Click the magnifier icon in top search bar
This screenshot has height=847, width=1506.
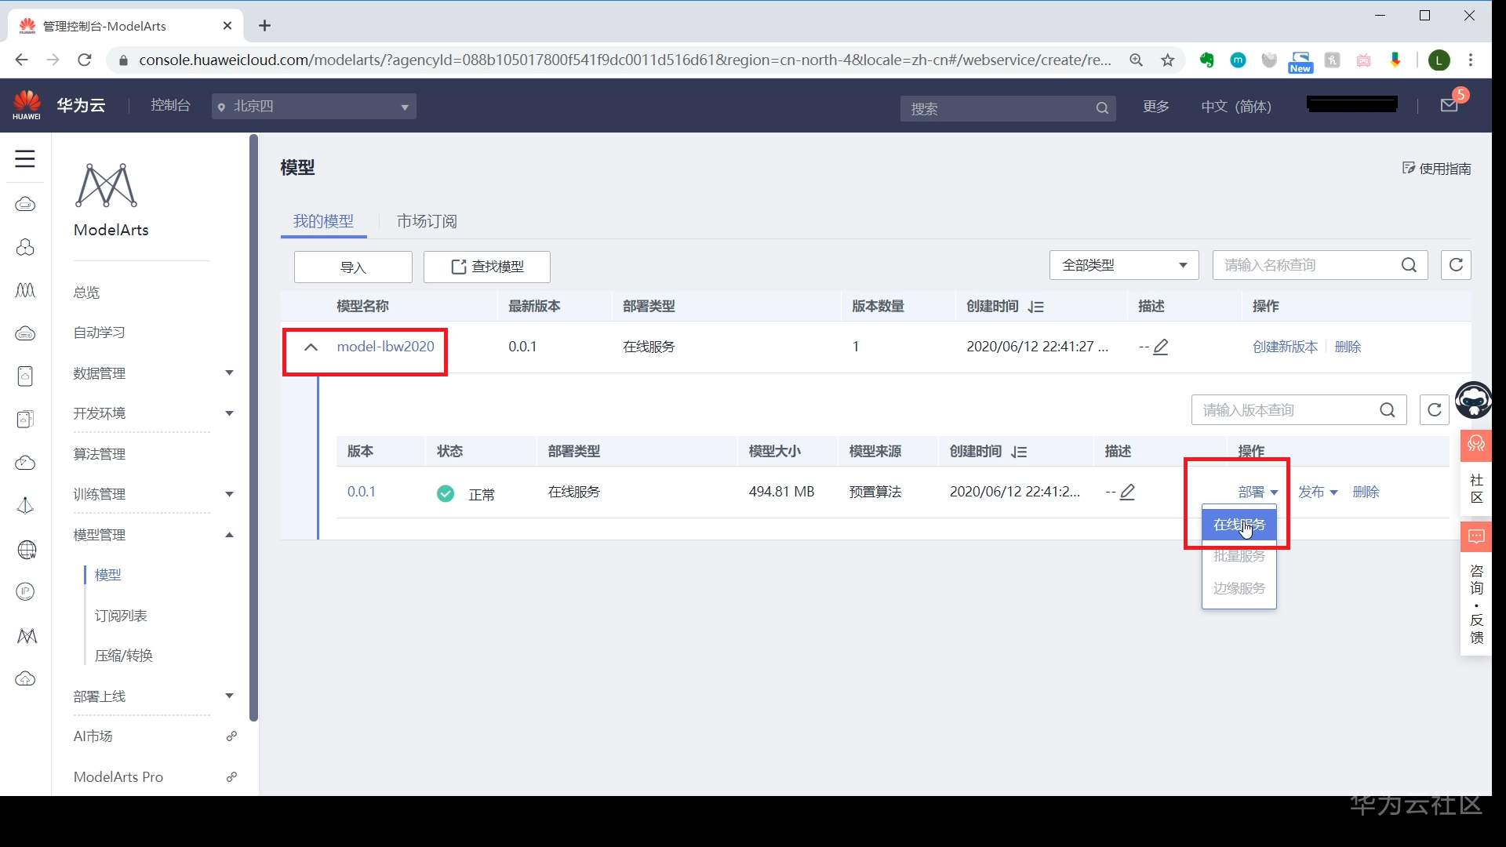click(1102, 108)
